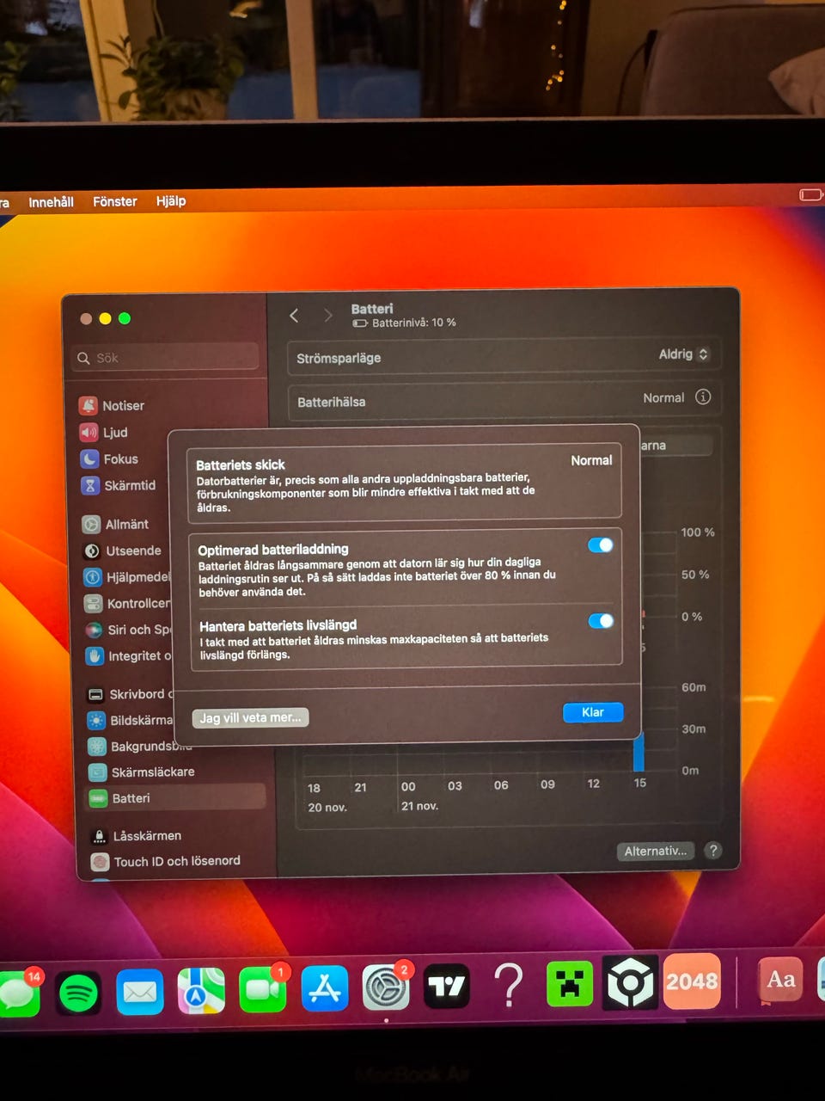Click the Alternativ button
Screen dimensions: 825x1101
(x=655, y=851)
